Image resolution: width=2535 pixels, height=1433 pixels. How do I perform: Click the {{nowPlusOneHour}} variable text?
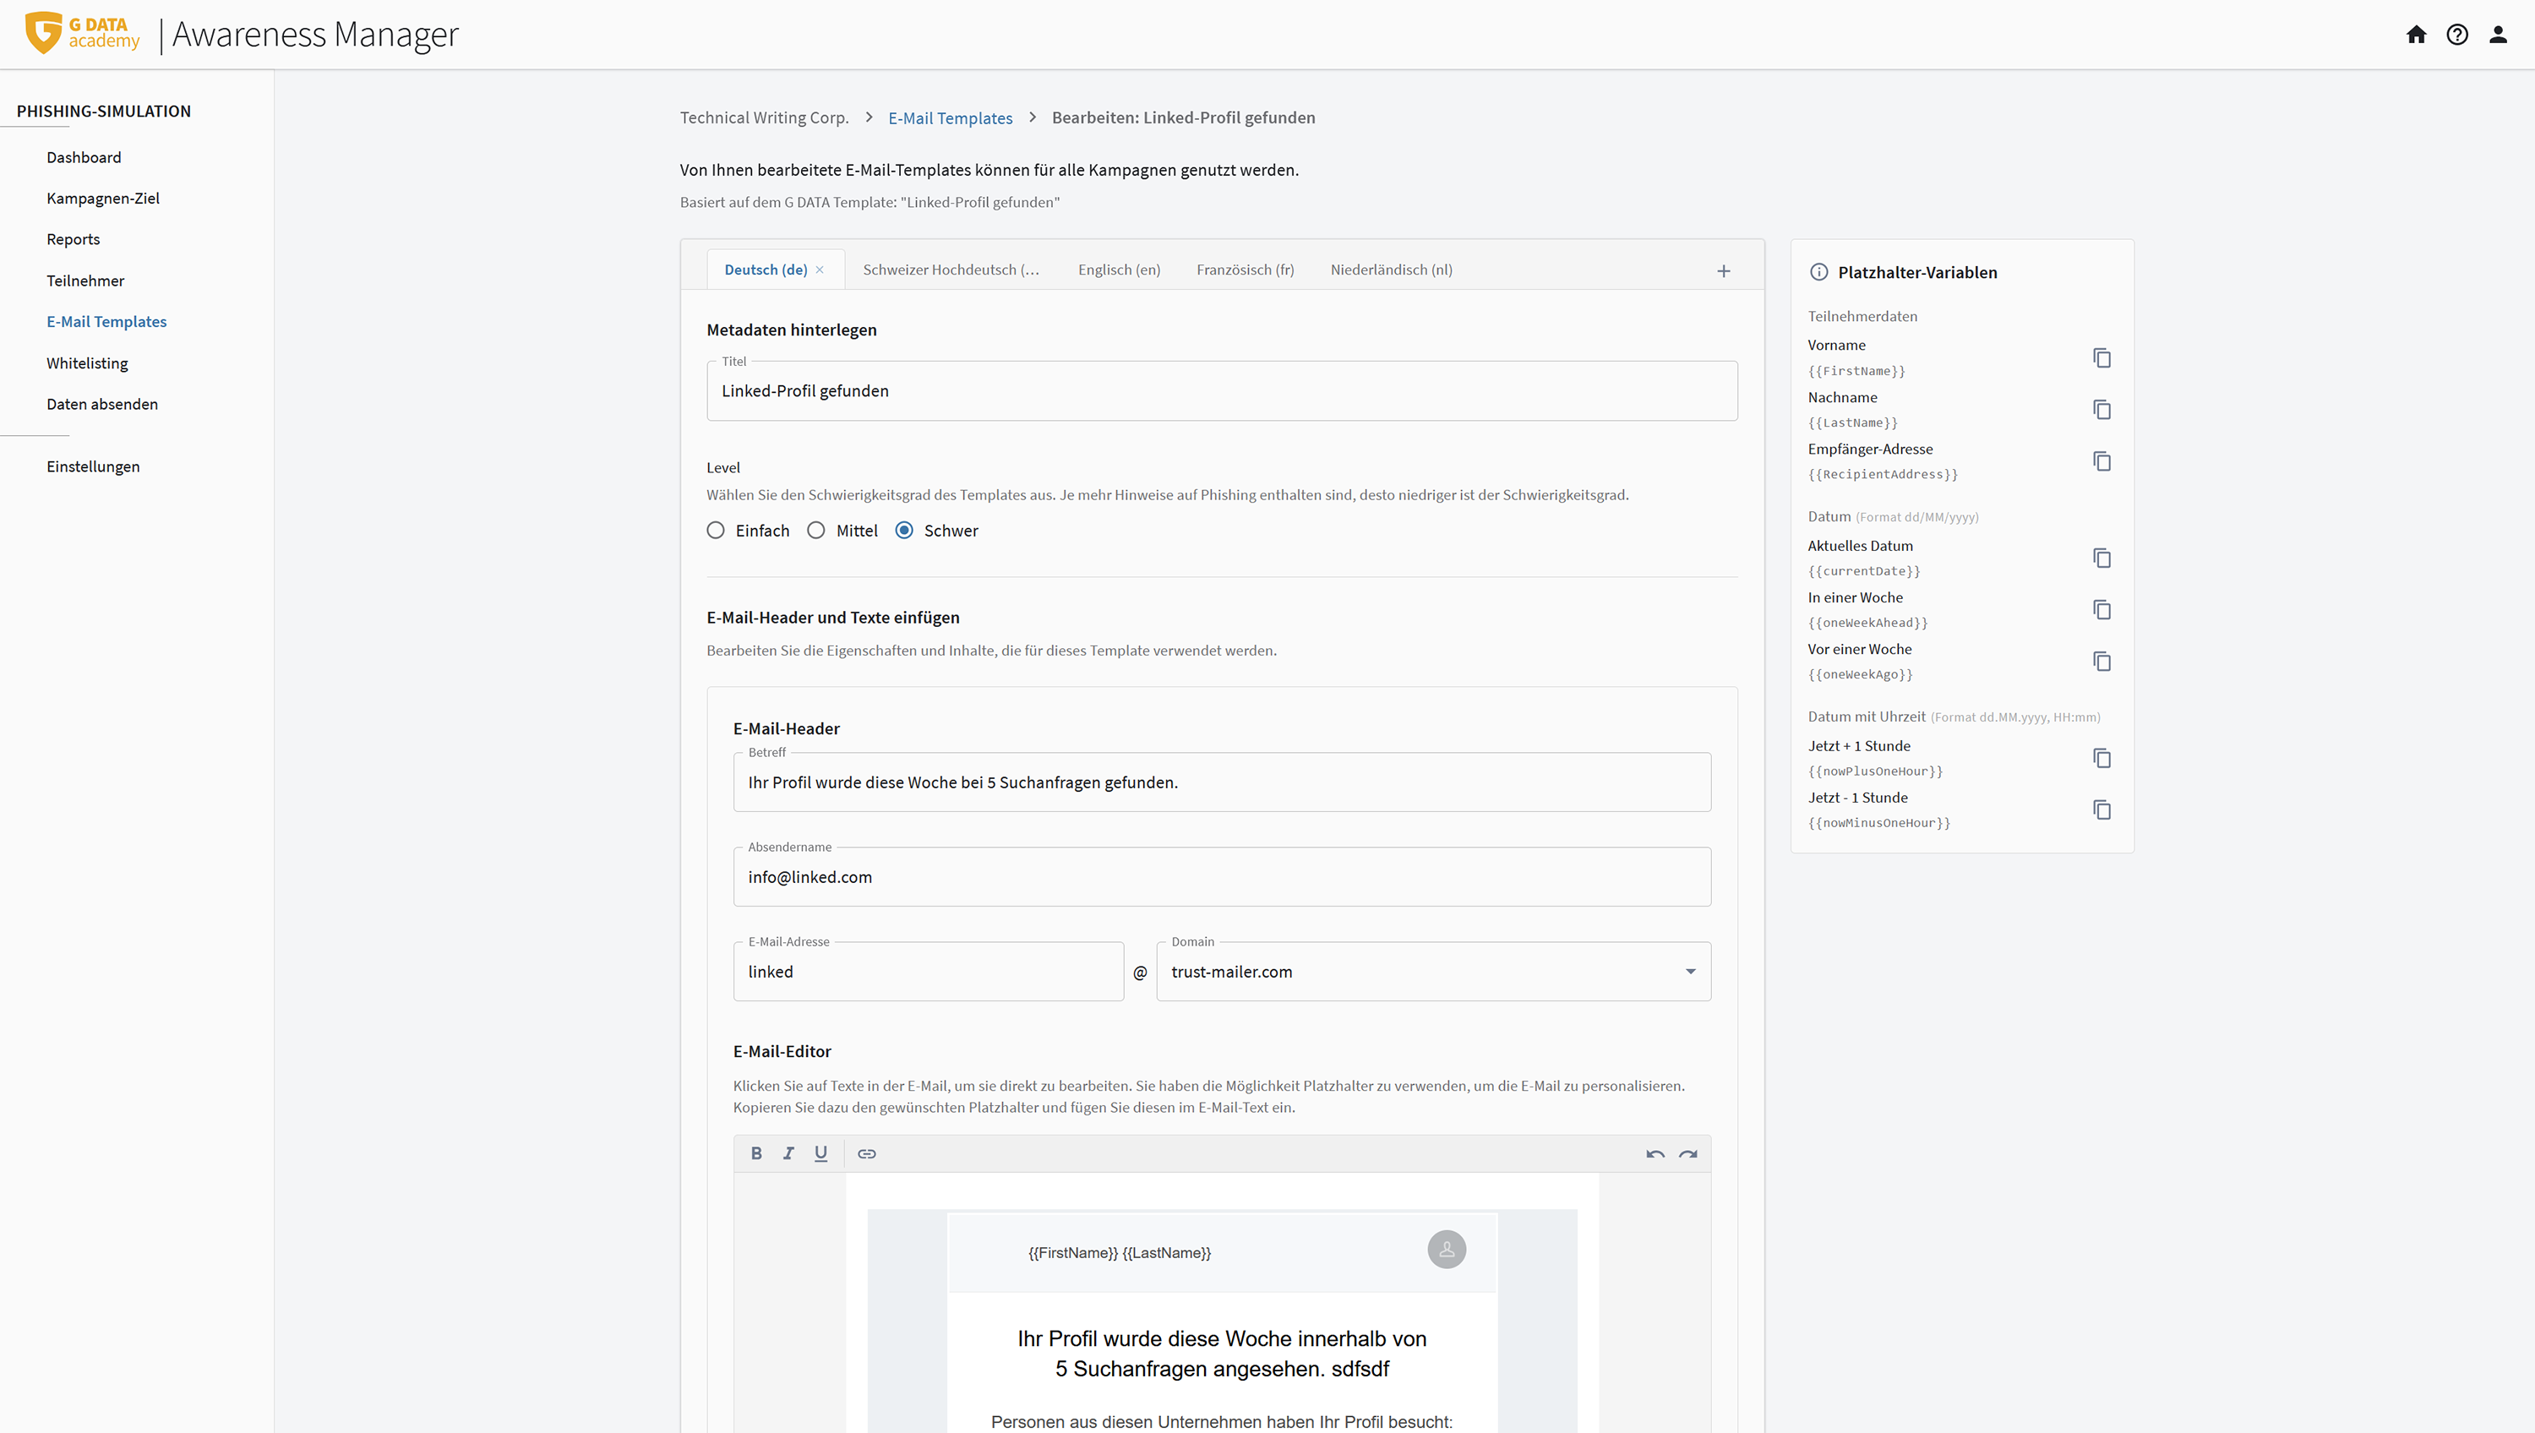[1875, 771]
